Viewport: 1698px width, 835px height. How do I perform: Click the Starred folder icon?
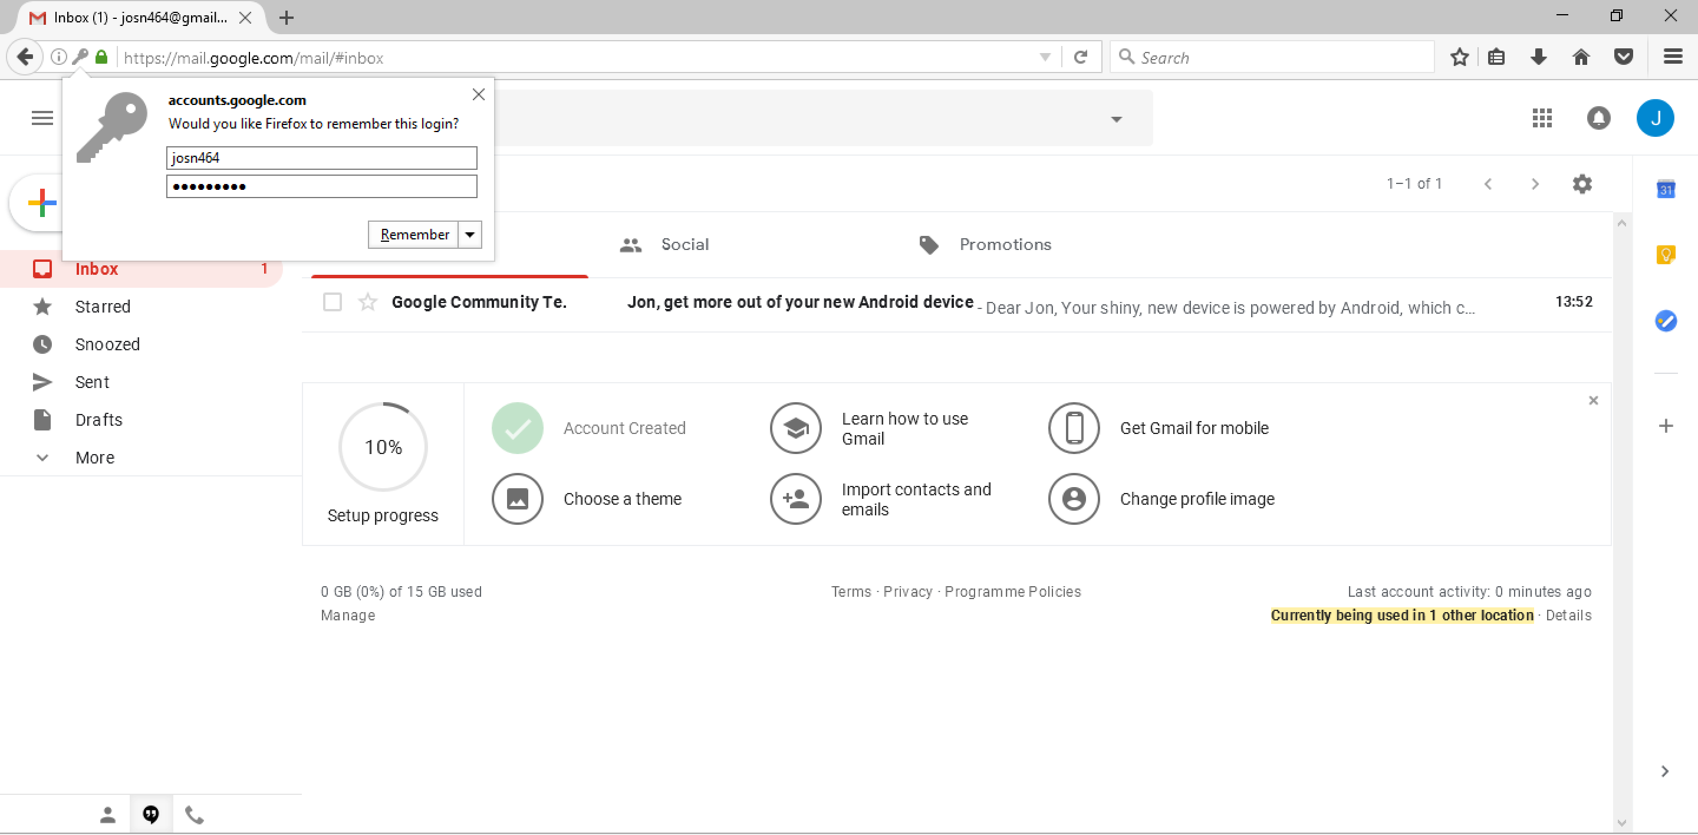[41, 307]
